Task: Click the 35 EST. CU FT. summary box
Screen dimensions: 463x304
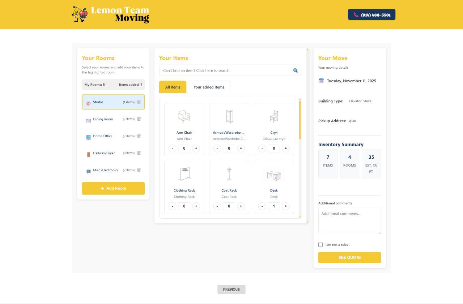Action: pos(371,164)
